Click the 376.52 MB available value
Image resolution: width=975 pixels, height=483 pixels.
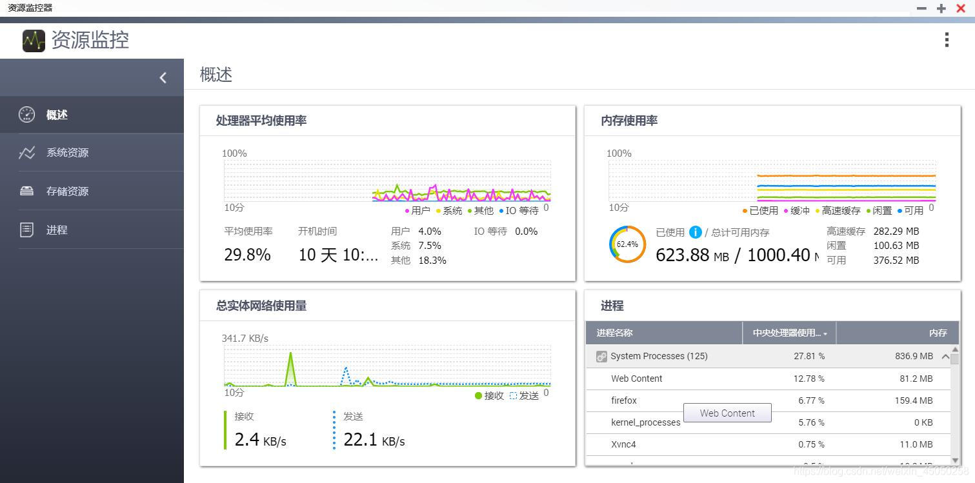pos(896,261)
